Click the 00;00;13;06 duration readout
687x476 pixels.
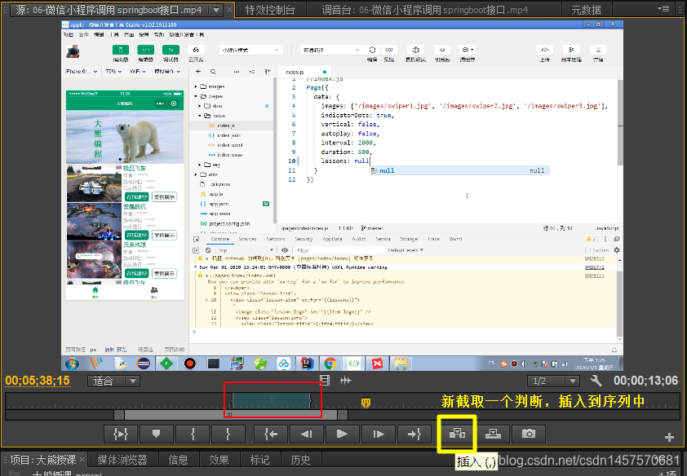pos(646,381)
